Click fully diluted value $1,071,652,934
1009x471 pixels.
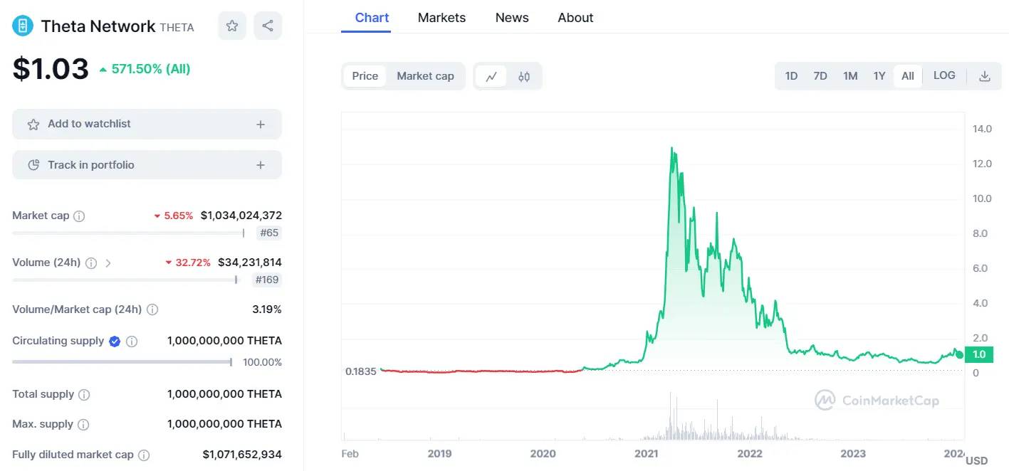242,455
